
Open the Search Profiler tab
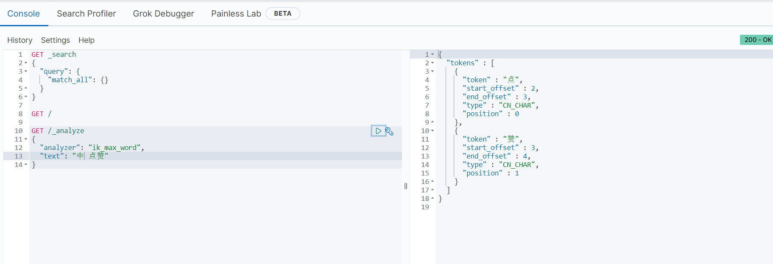[87, 14]
